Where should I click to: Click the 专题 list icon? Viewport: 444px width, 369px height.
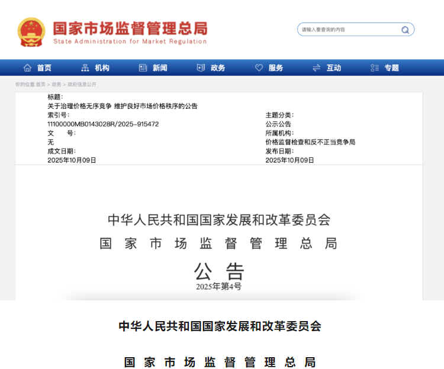point(374,68)
